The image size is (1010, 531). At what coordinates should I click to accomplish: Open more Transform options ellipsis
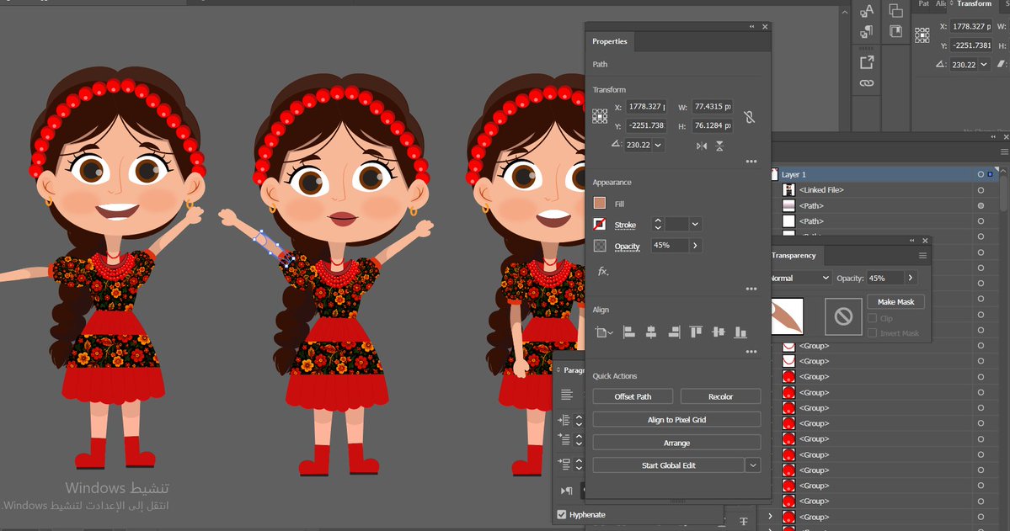751,162
